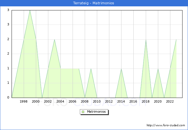Select the 2000 x-axis year label
Viewport: 188px width, 130px height.
pos(36,101)
